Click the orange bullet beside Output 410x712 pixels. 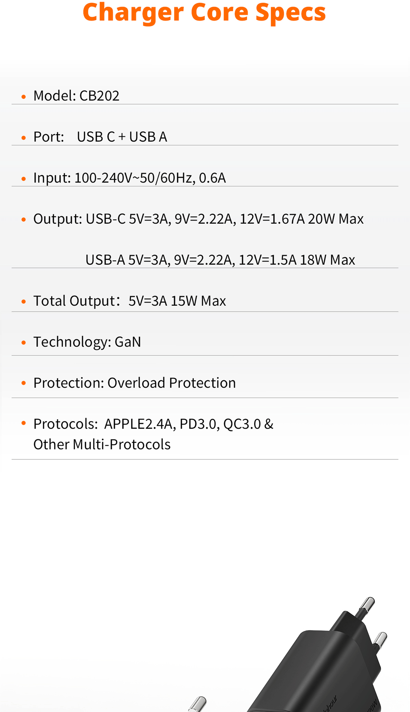click(x=24, y=220)
